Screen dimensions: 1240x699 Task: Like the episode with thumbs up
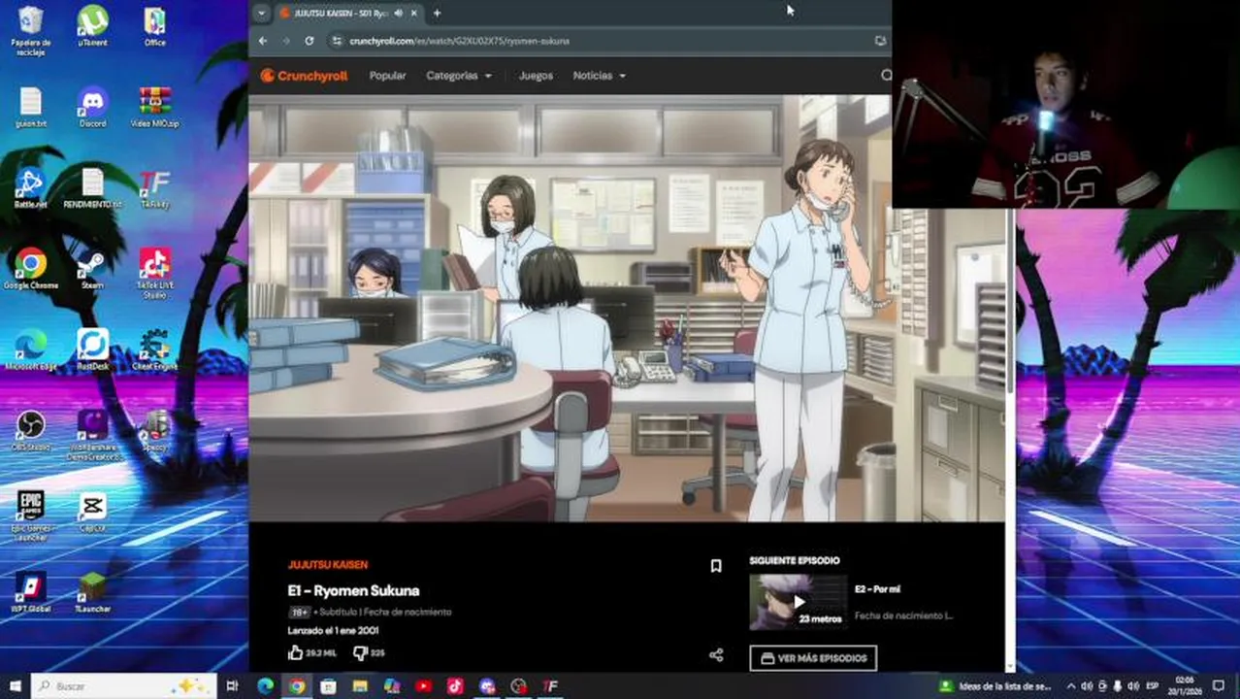296,653
